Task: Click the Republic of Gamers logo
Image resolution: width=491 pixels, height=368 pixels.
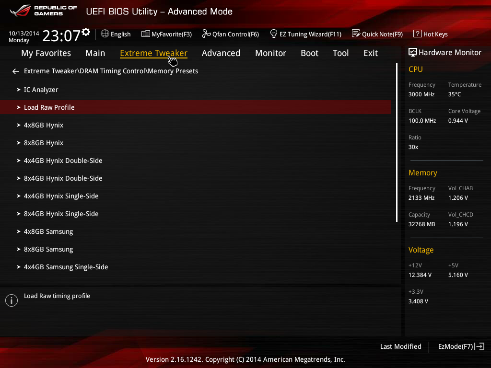Action: [x=43, y=11]
